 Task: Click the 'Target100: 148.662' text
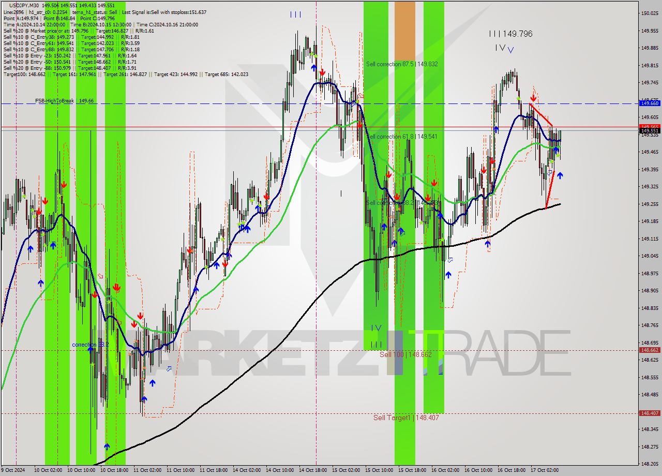pos(24,75)
